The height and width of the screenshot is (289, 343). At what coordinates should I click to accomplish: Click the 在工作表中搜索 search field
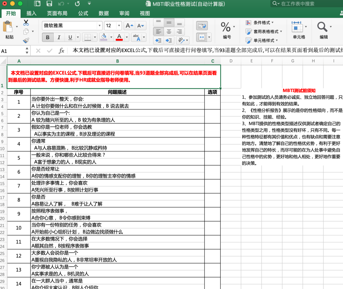click(306, 3)
